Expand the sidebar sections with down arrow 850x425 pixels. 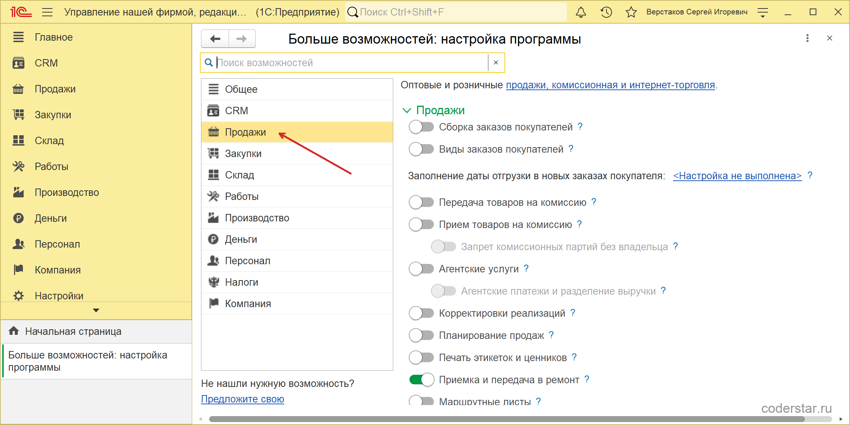pos(96,310)
